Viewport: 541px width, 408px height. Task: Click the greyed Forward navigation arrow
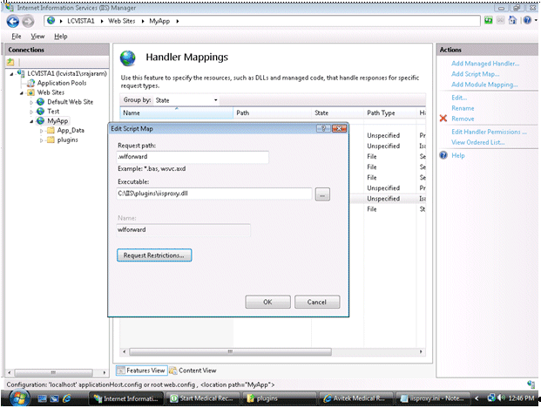(x=28, y=22)
